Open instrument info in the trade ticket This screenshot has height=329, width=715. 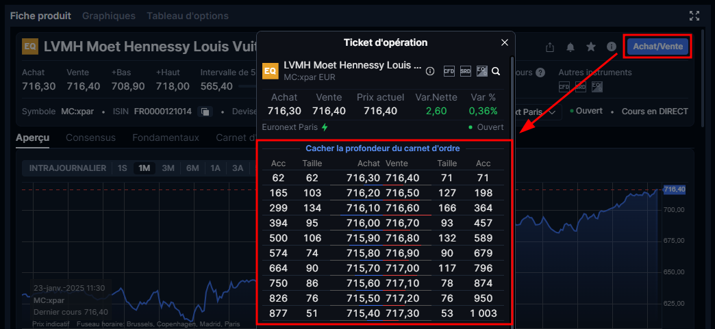(429, 71)
